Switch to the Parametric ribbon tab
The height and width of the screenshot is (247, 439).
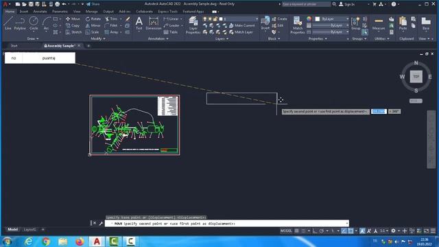[x=60, y=12]
